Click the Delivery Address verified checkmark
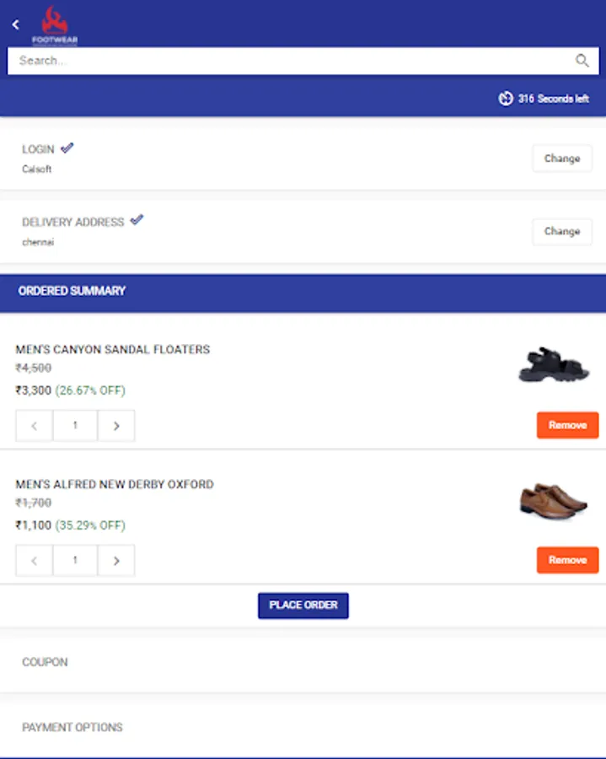Image resolution: width=606 pixels, height=759 pixels. point(137,220)
